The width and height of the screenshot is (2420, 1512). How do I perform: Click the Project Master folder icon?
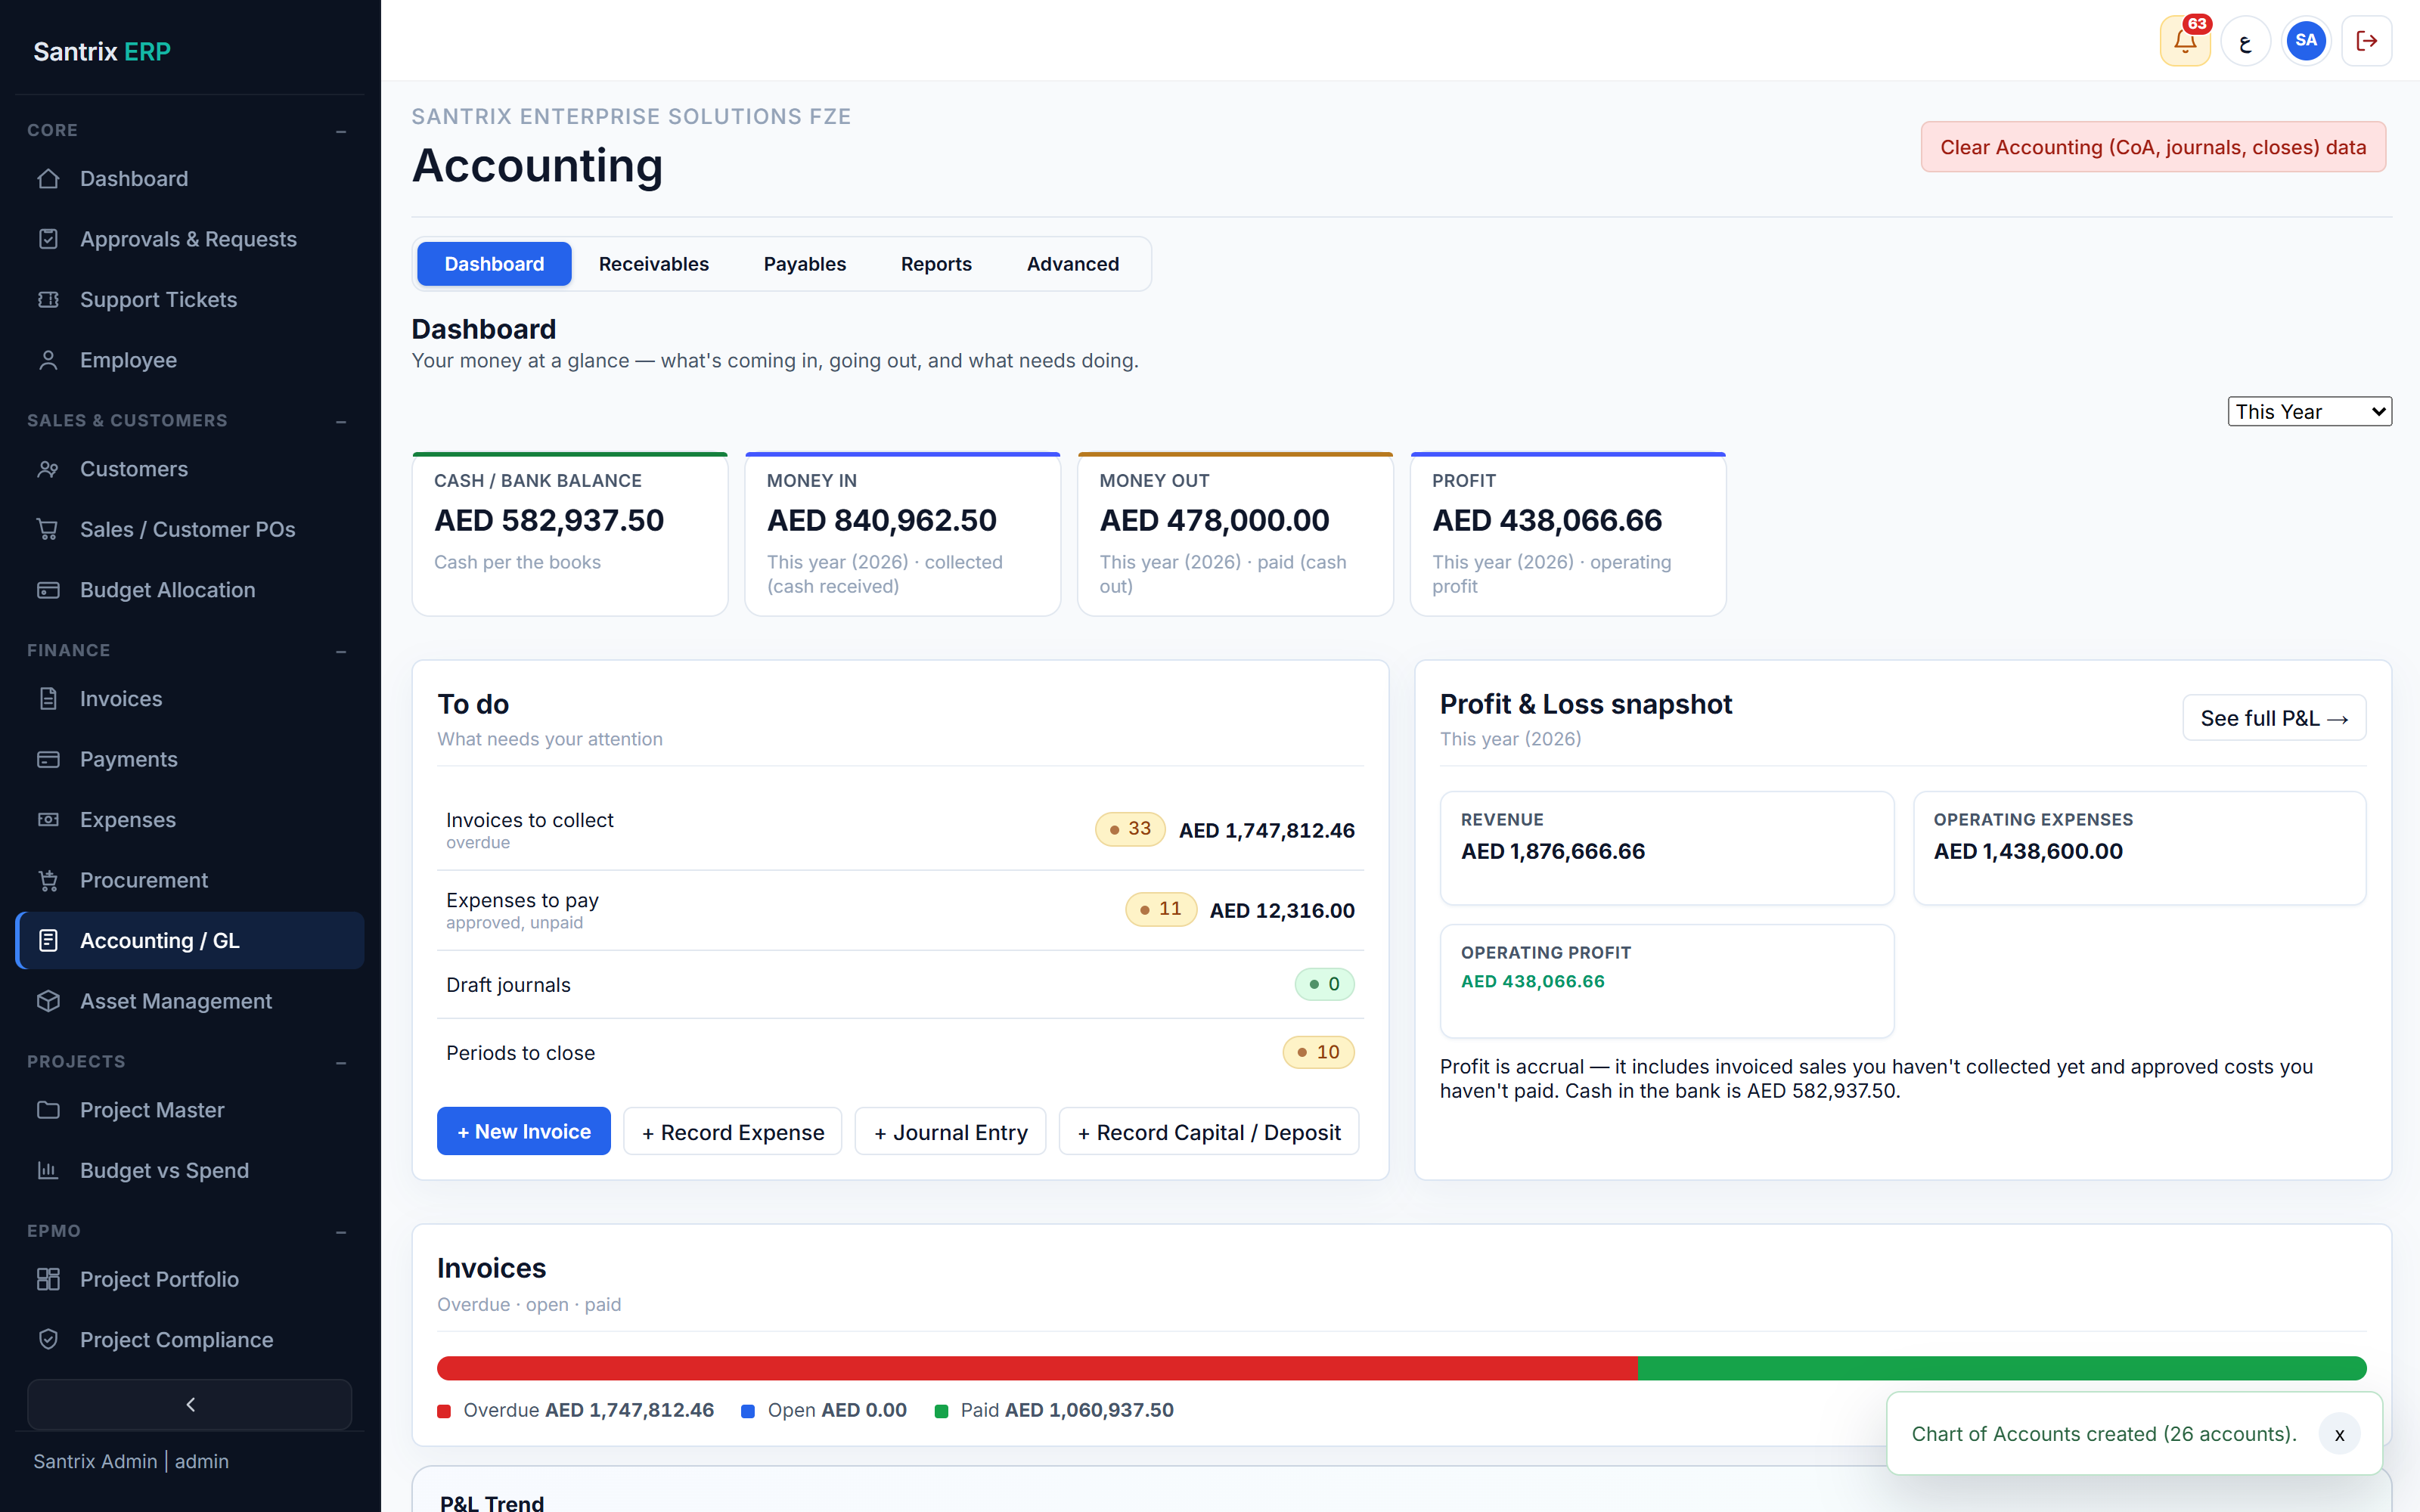click(x=48, y=1110)
